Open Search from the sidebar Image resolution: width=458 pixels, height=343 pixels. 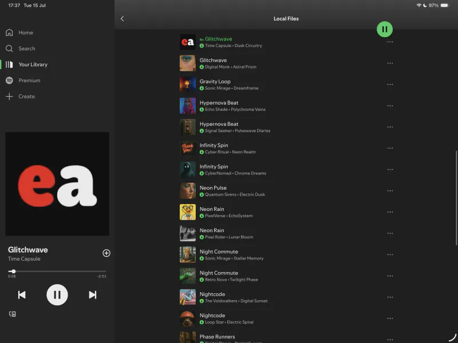click(26, 49)
